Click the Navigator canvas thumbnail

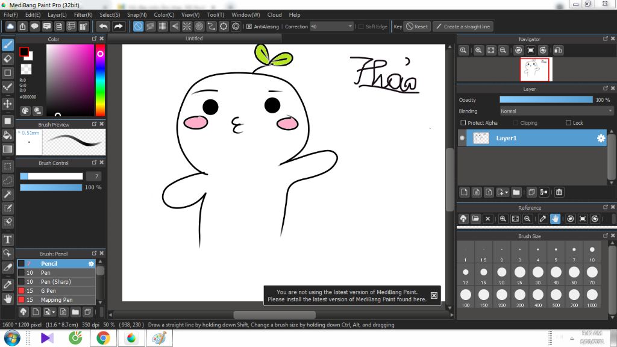tap(535, 69)
